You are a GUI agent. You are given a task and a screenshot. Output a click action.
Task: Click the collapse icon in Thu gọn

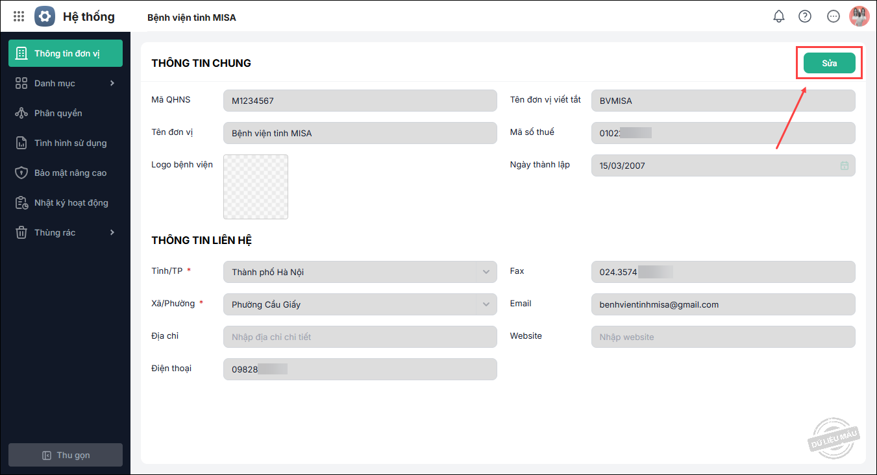[x=46, y=456]
